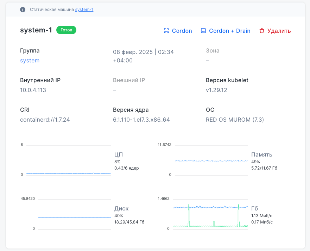Click the red trash can icon
Image resolution: width=310 pixels, height=251 pixels.
[x=261, y=31]
